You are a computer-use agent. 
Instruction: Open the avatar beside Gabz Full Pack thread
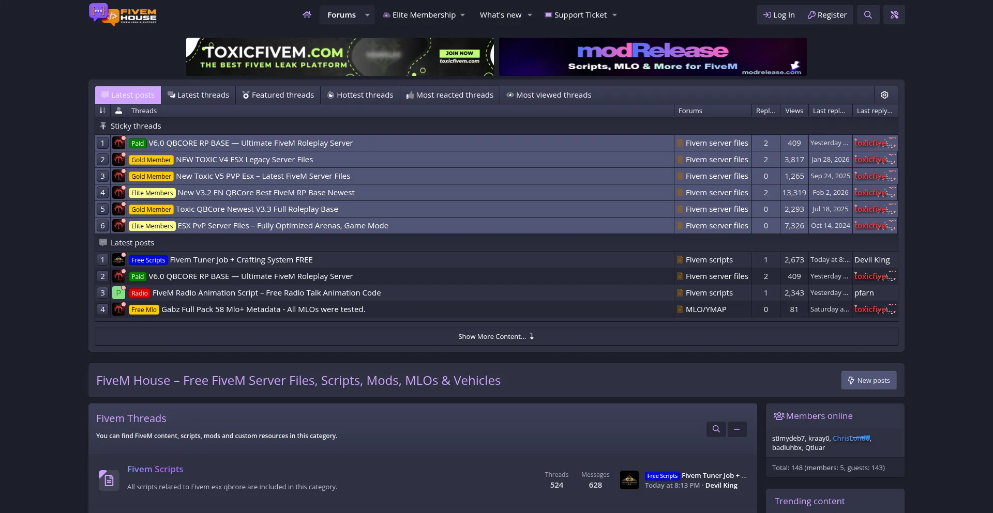pos(119,309)
